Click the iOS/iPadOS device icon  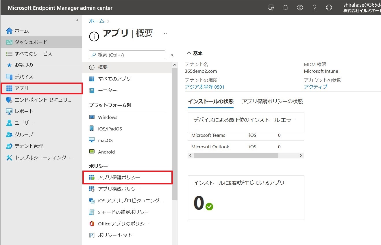click(x=92, y=129)
